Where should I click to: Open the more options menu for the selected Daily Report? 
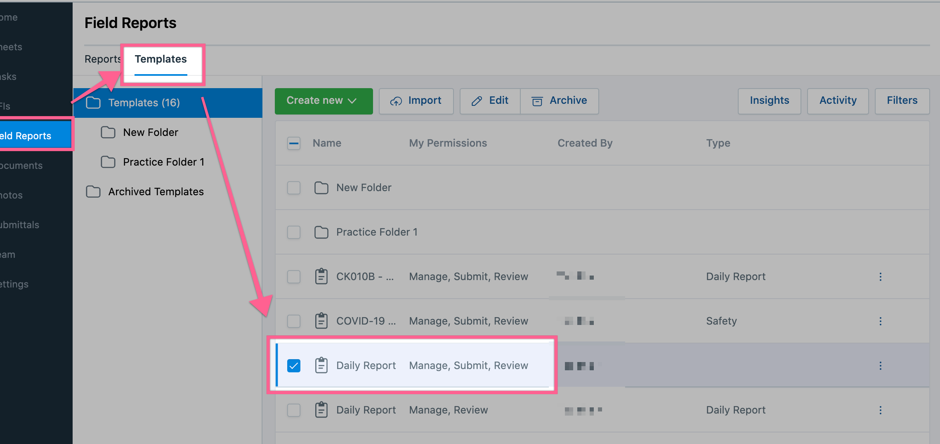click(880, 366)
